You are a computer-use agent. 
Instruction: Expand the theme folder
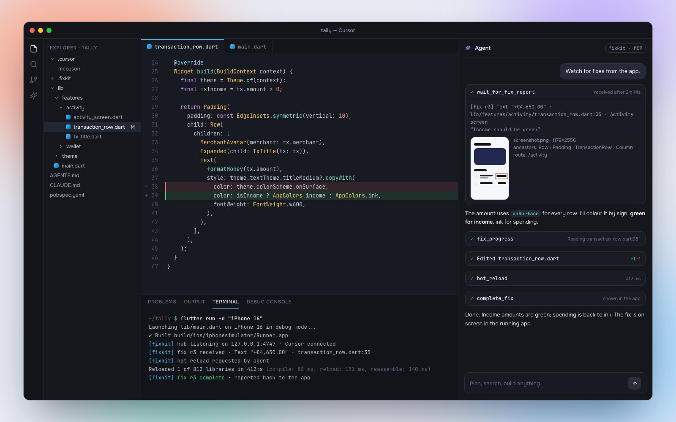[57, 156]
